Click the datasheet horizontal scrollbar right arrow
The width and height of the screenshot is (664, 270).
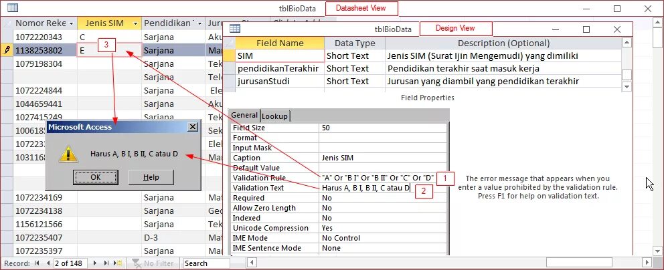pyautogui.click(x=646, y=263)
